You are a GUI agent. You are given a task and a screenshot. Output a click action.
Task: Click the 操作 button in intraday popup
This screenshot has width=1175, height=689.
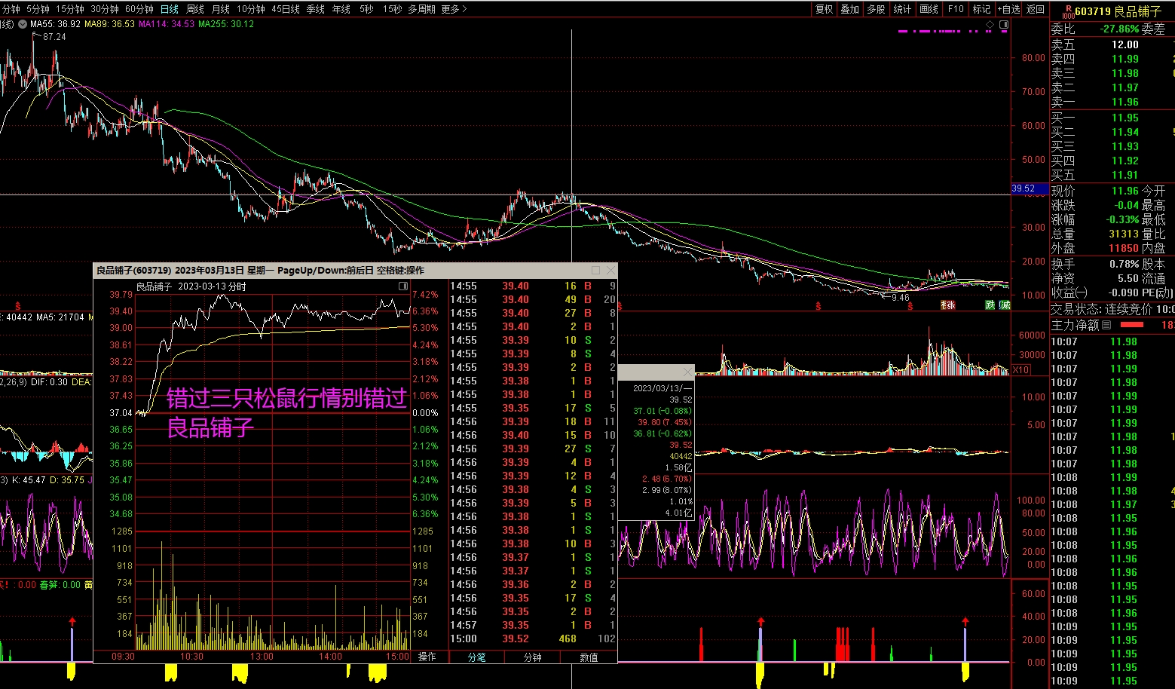427,657
